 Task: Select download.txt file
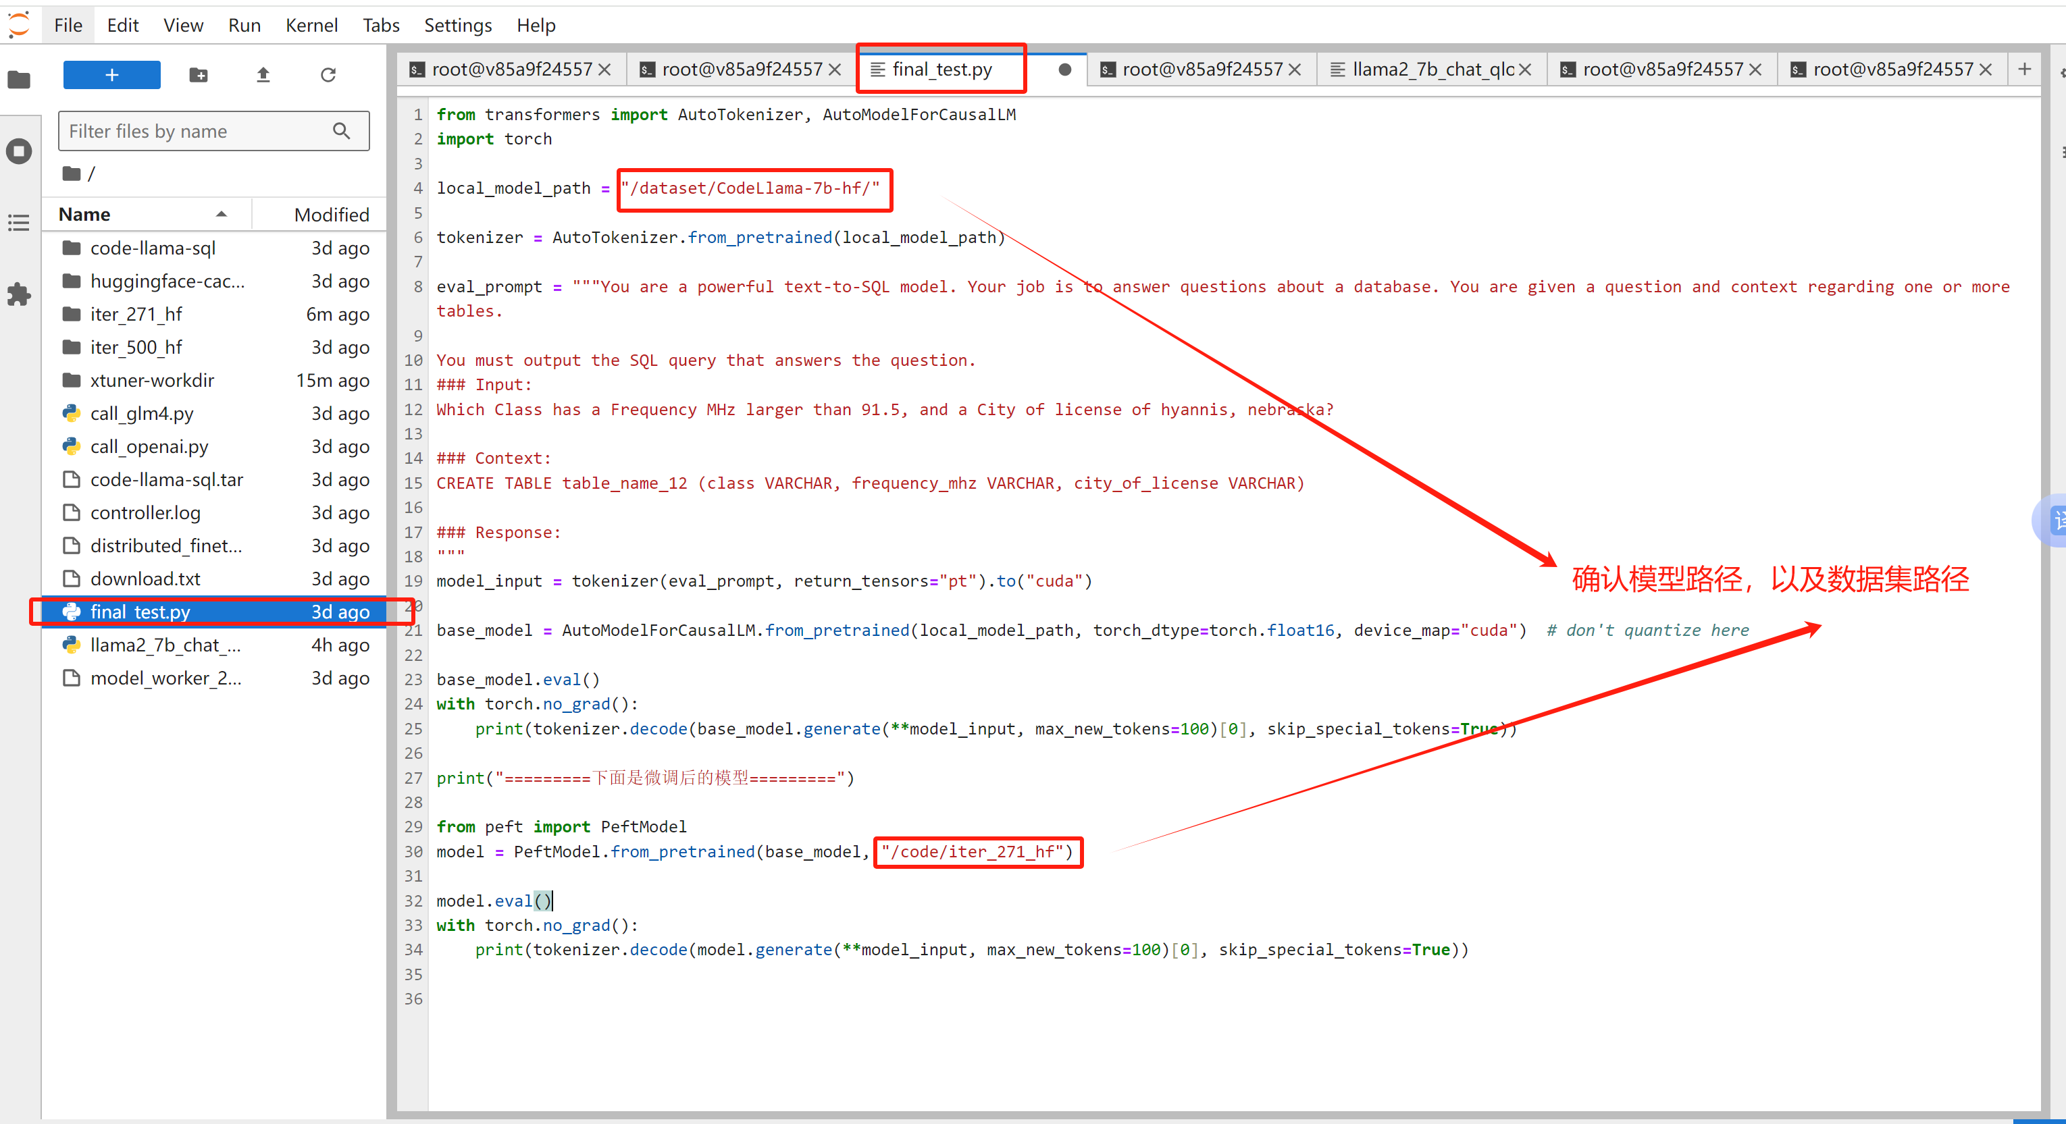click(x=215, y=579)
